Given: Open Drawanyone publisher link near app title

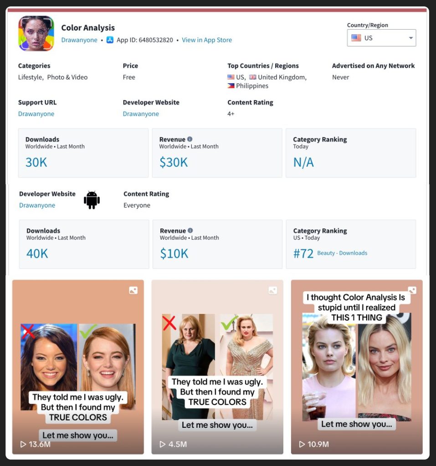Looking at the screenshot, I should 79,40.
